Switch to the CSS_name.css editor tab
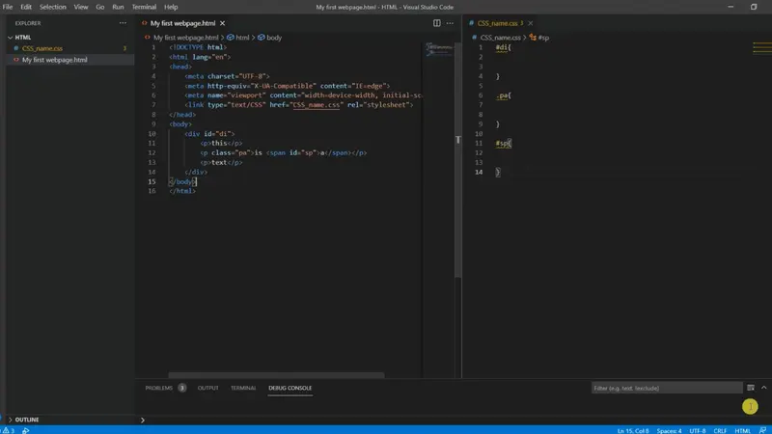This screenshot has height=434, width=772. (497, 23)
